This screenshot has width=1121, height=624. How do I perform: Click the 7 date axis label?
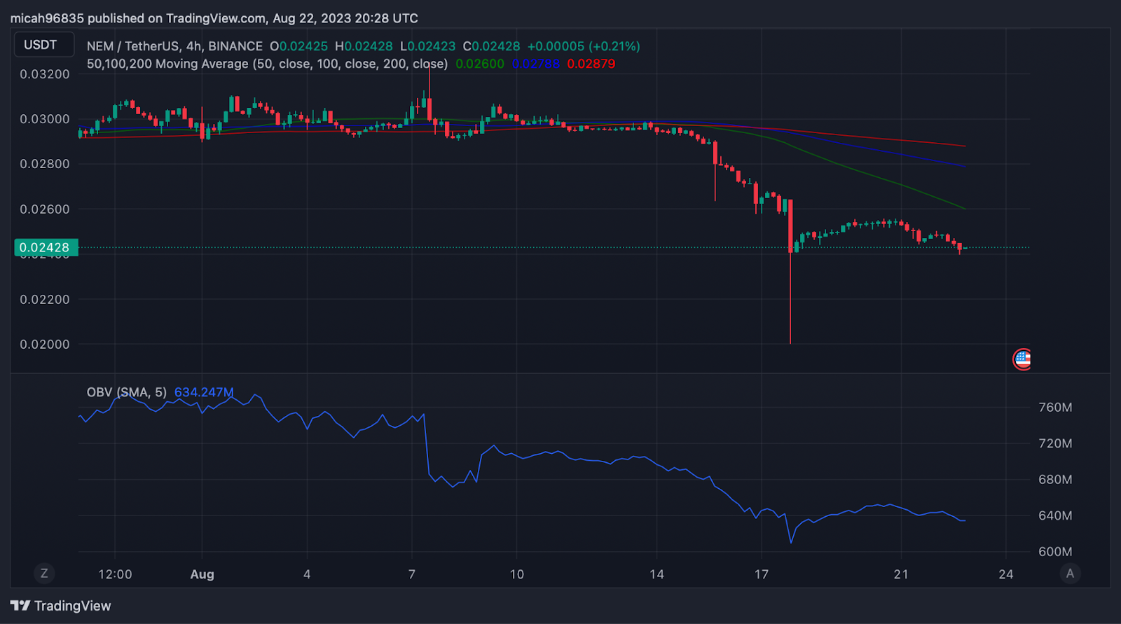[412, 574]
